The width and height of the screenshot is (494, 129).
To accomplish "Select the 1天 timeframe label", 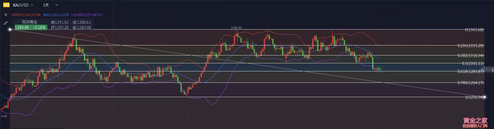I will (x=46, y=5).
